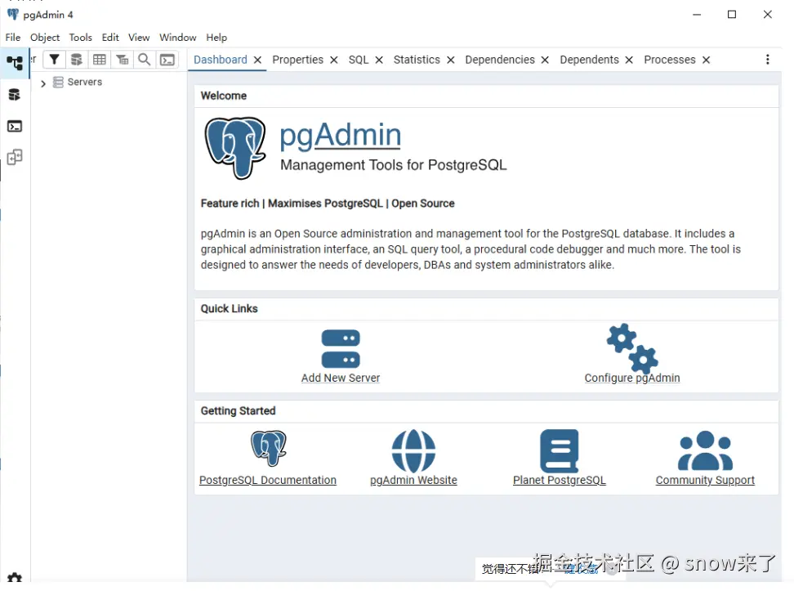
Task: Follow the Add New Server link
Action: click(341, 378)
